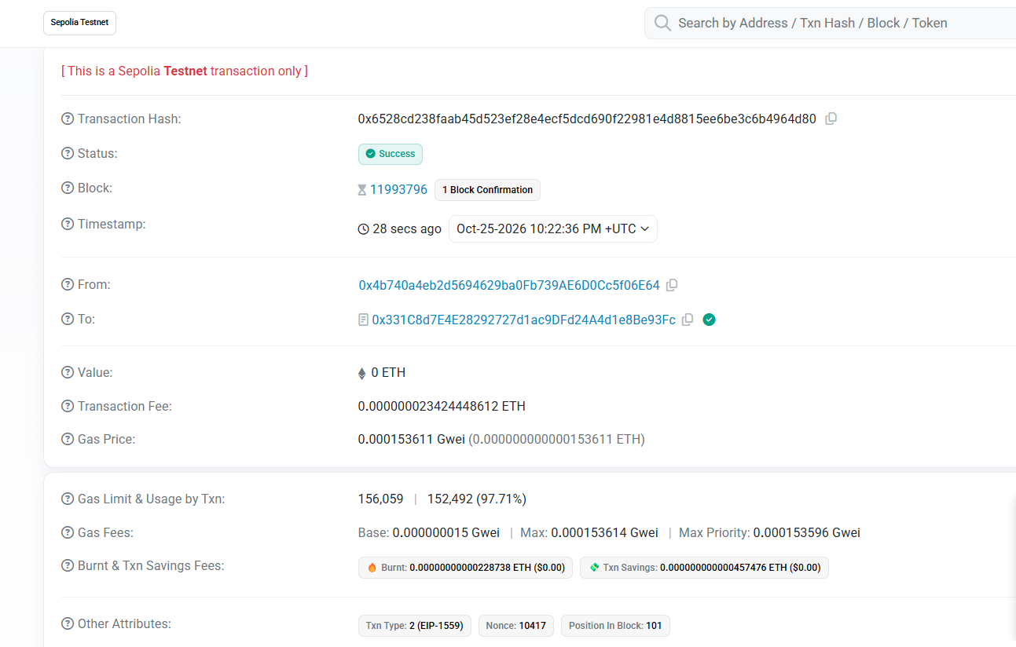Image resolution: width=1016 pixels, height=647 pixels.
Task: Click the gas limit value 156,059
Action: 380,499
